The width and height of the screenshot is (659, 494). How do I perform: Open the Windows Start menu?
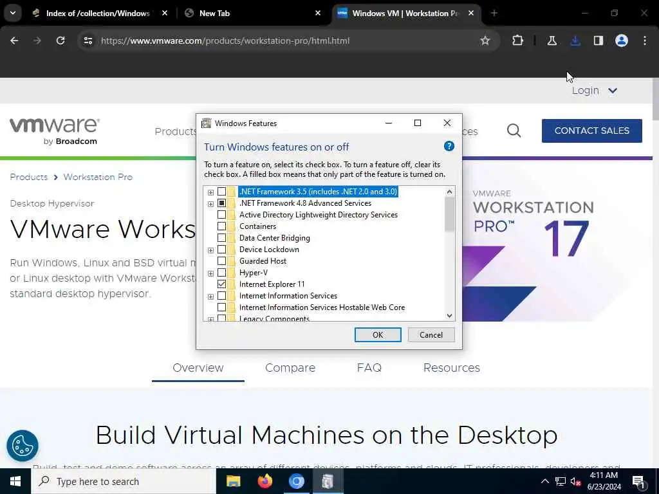click(x=15, y=481)
